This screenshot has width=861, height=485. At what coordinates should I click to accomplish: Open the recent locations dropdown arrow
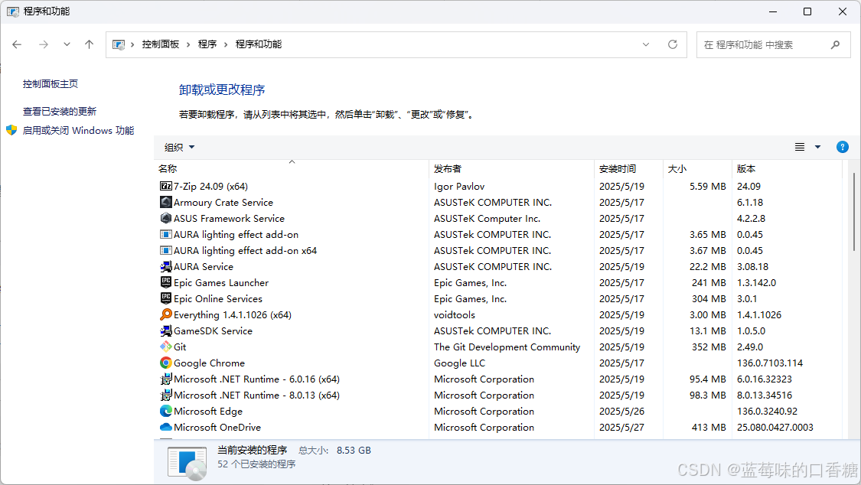click(67, 44)
